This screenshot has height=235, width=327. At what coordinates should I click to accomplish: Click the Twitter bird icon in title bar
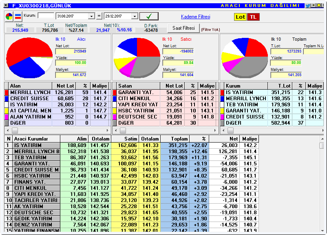[307, 6]
